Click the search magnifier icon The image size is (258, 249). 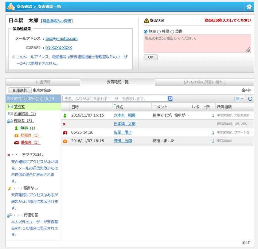point(170,99)
